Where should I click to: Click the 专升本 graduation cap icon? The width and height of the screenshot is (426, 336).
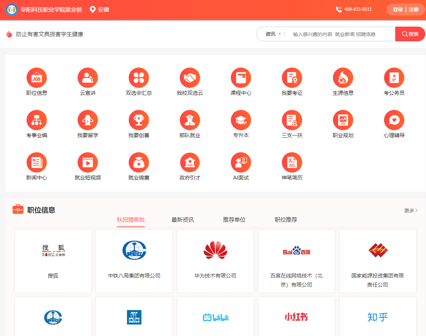point(241,120)
